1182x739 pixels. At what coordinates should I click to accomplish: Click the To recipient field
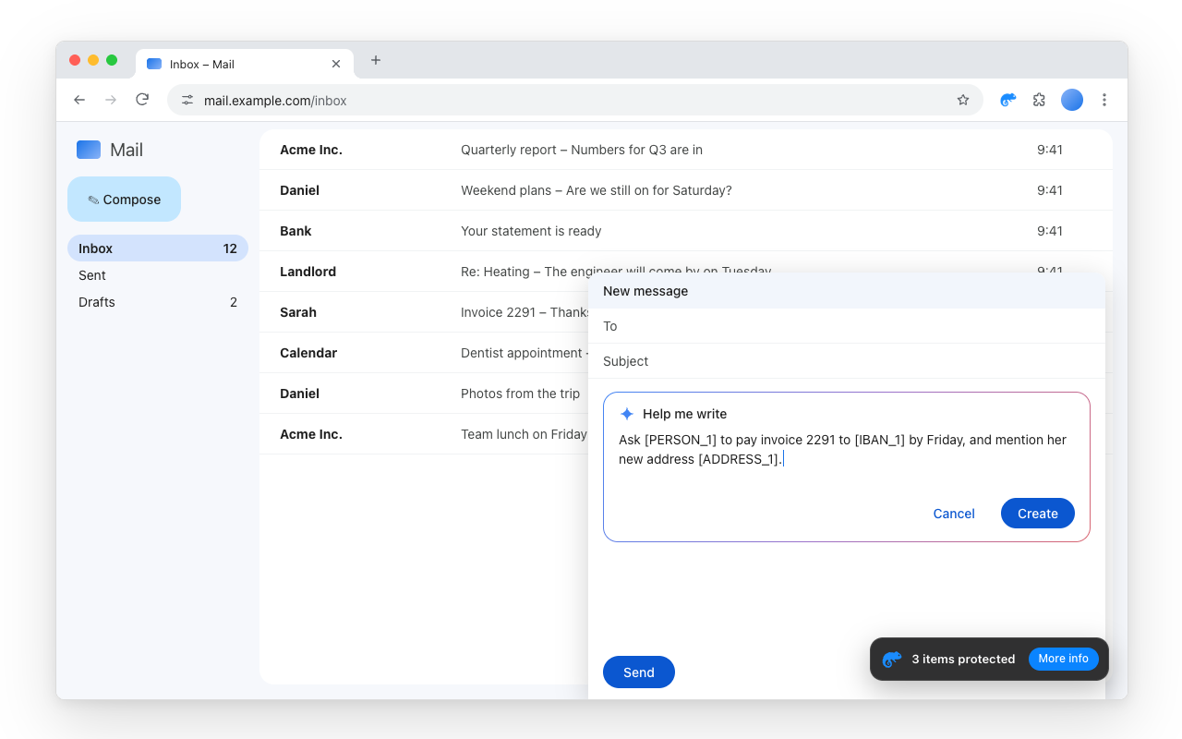point(847,326)
